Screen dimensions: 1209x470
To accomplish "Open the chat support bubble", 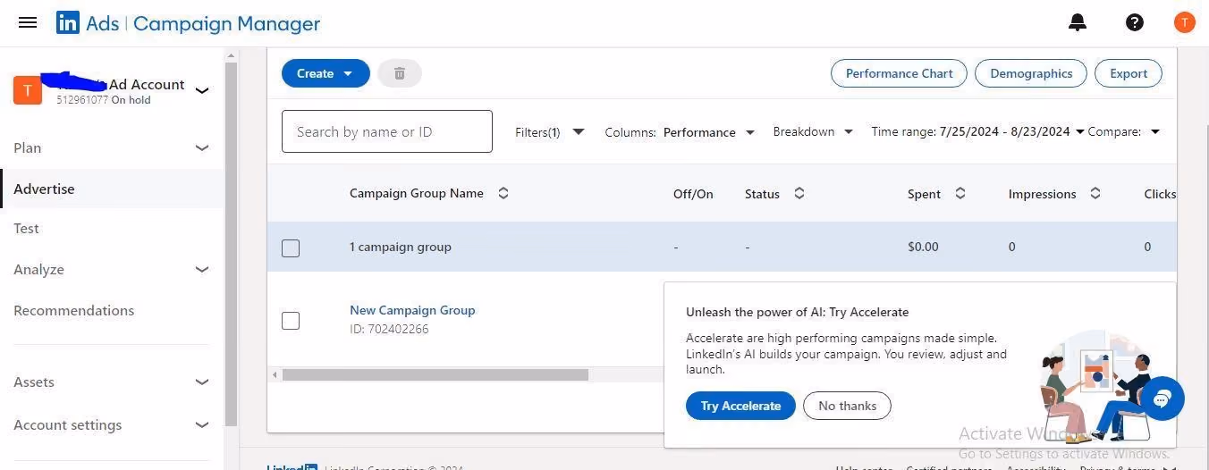I will click(x=1162, y=399).
